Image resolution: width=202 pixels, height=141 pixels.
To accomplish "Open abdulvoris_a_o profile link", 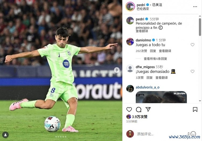I will pos(148,87).
